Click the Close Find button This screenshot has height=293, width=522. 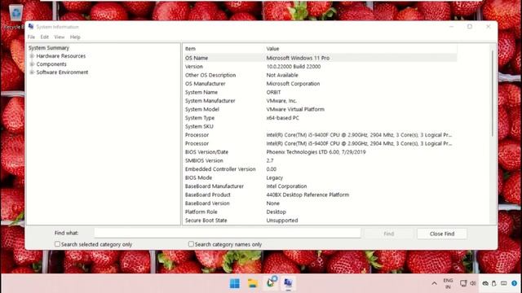442,234
